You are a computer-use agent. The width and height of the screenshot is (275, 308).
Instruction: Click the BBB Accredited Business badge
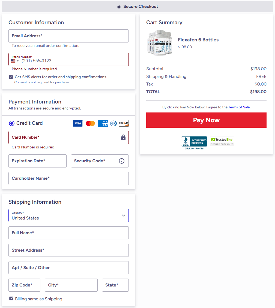point(194,143)
